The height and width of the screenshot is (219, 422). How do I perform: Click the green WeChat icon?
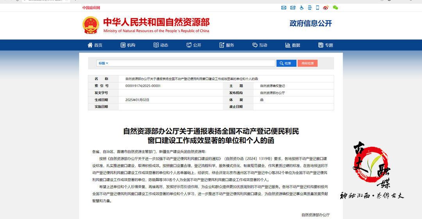click(x=335, y=7)
